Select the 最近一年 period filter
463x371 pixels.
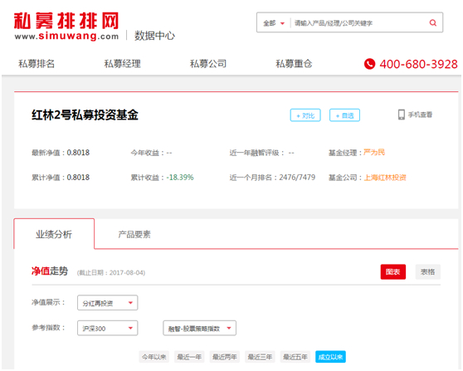[x=189, y=357]
